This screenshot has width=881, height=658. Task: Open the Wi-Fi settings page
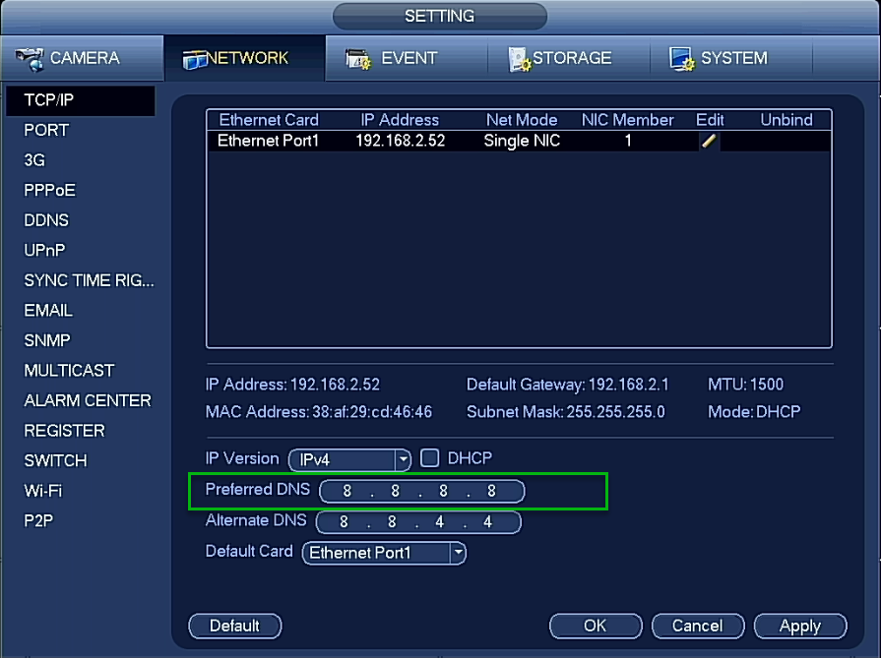43,491
